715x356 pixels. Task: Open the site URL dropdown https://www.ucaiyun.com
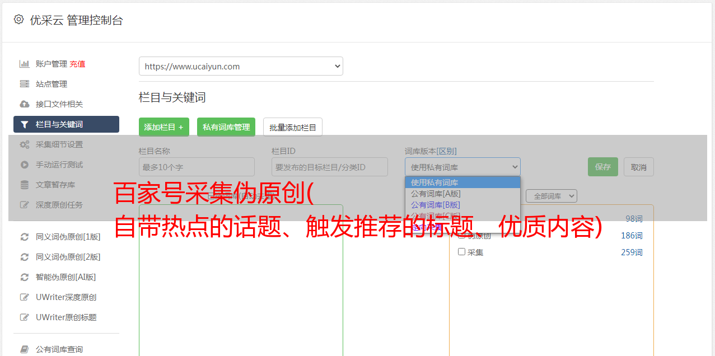241,66
